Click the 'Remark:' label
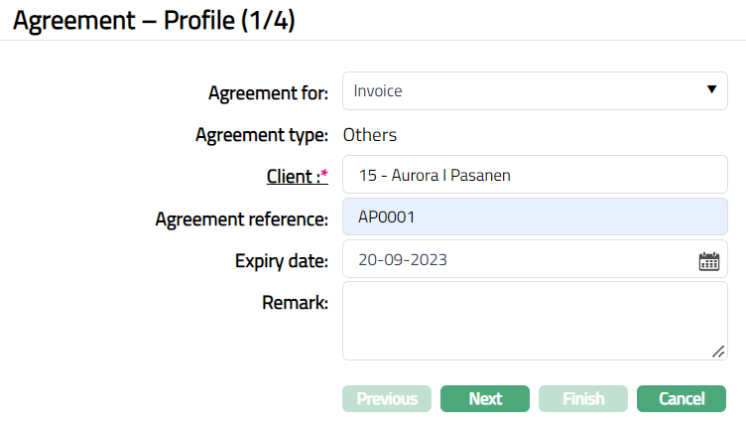This screenshot has width=746, height=430. point(294,303)
